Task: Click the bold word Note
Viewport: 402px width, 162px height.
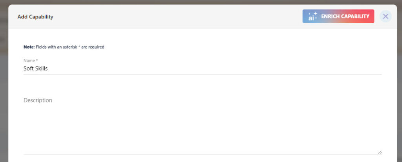Action: tap(28, 47)
